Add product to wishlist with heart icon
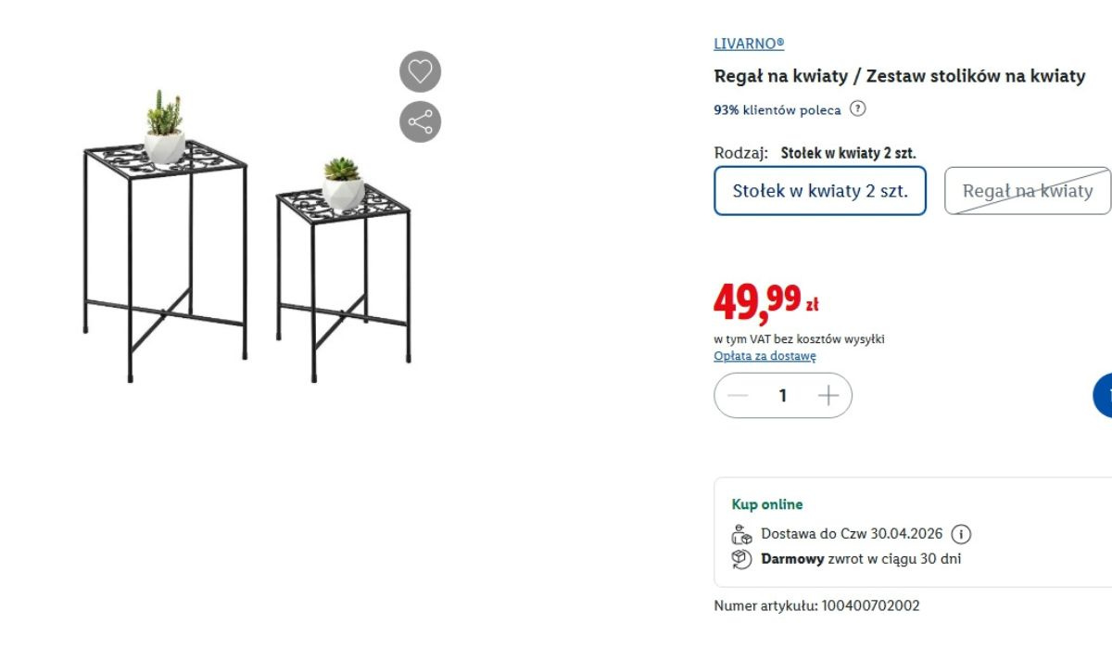 420,71
